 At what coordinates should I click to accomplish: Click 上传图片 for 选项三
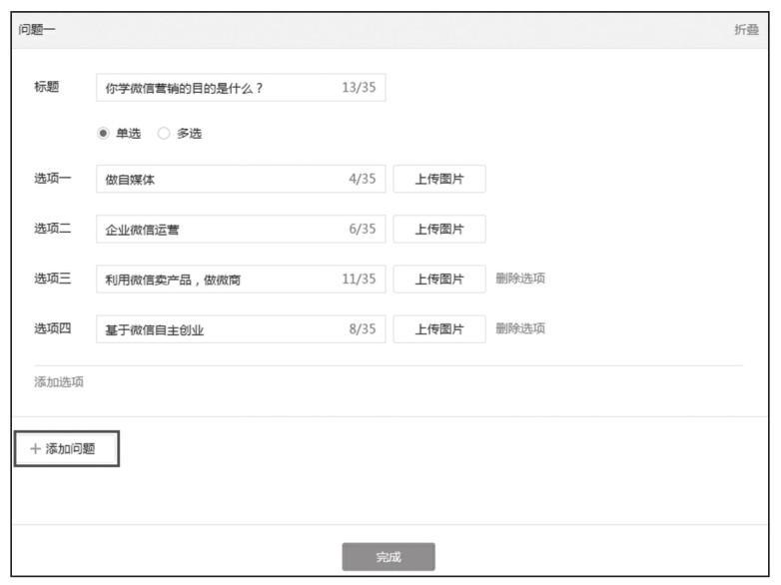(x=439, y=279)
